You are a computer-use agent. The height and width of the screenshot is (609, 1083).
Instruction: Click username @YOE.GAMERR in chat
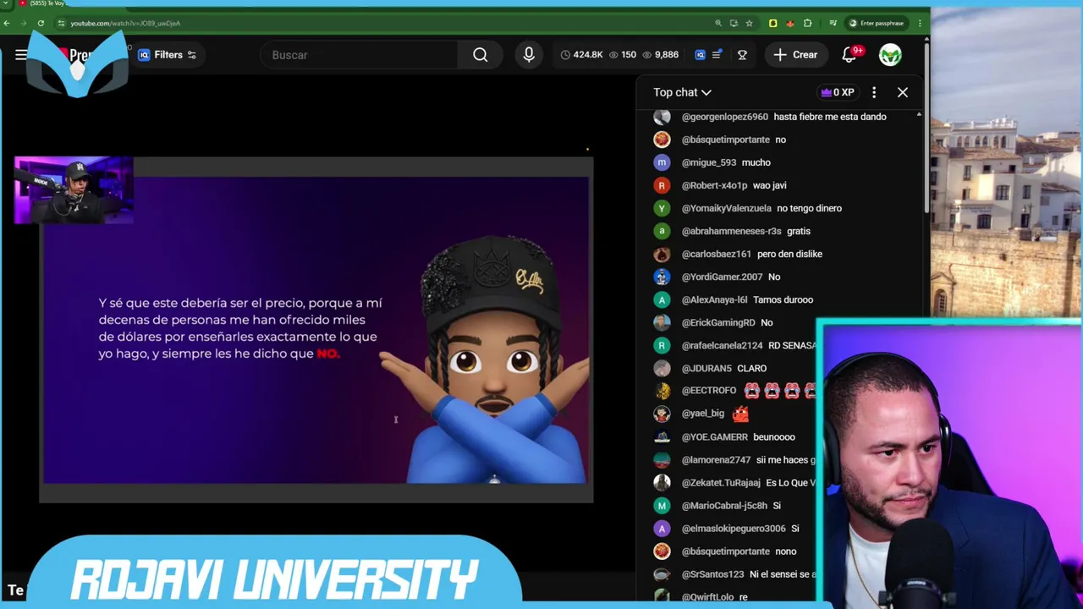pos(715,437)
